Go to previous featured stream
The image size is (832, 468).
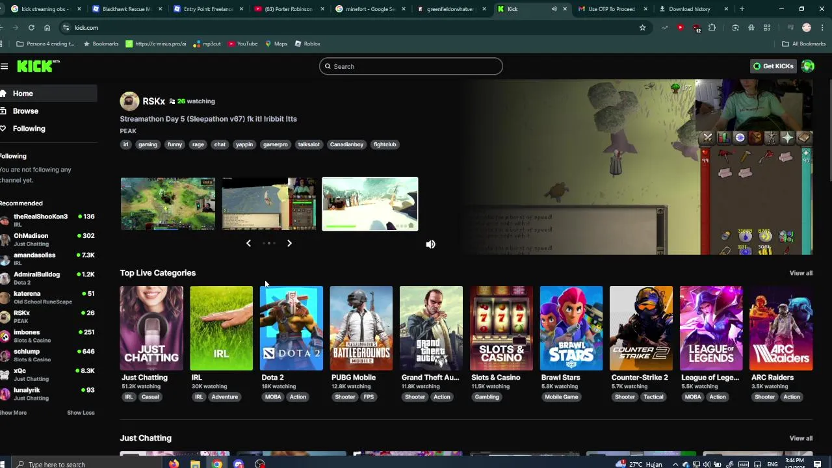tap(248, 243)
